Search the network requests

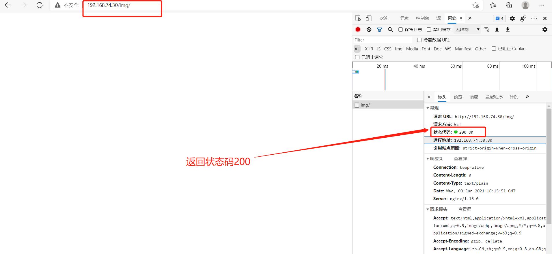click(390, 29)
